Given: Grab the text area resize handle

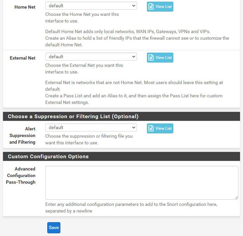Looking at the screenshot, I should 236,198.
